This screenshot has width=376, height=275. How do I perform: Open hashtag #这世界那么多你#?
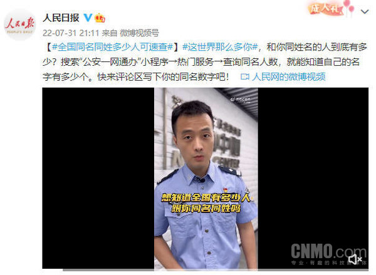tap(220, 47)
